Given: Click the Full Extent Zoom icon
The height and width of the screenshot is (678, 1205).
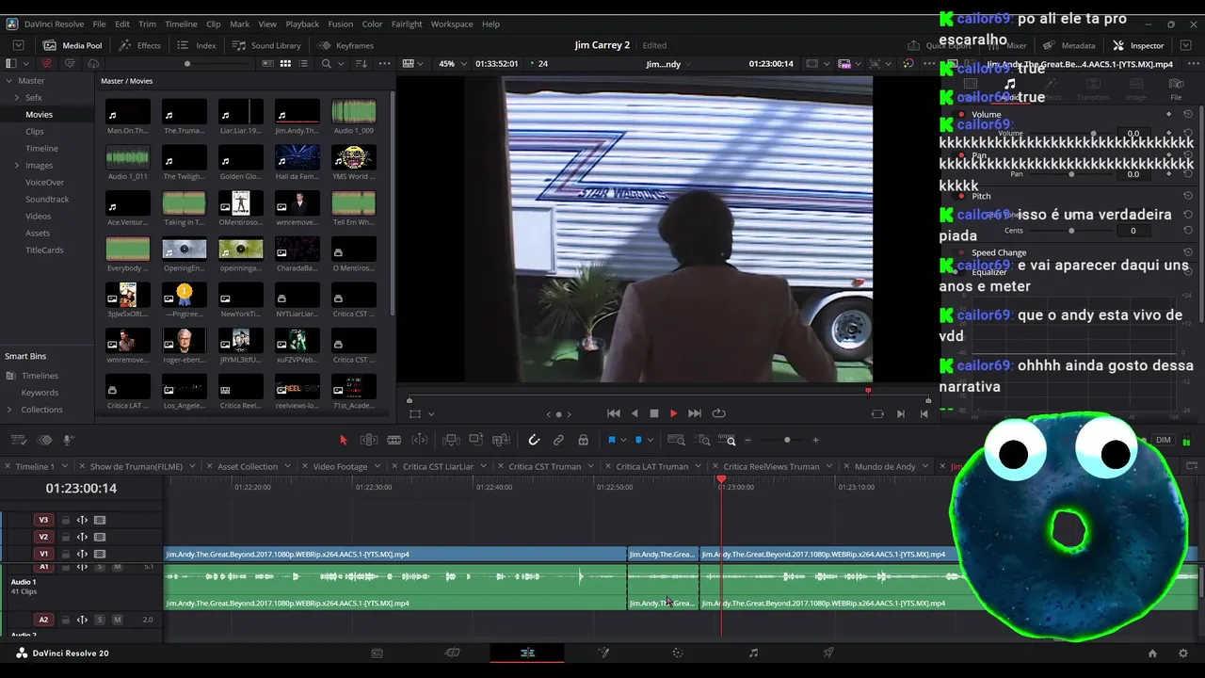Looking at the screenshot, I should 676,440.
